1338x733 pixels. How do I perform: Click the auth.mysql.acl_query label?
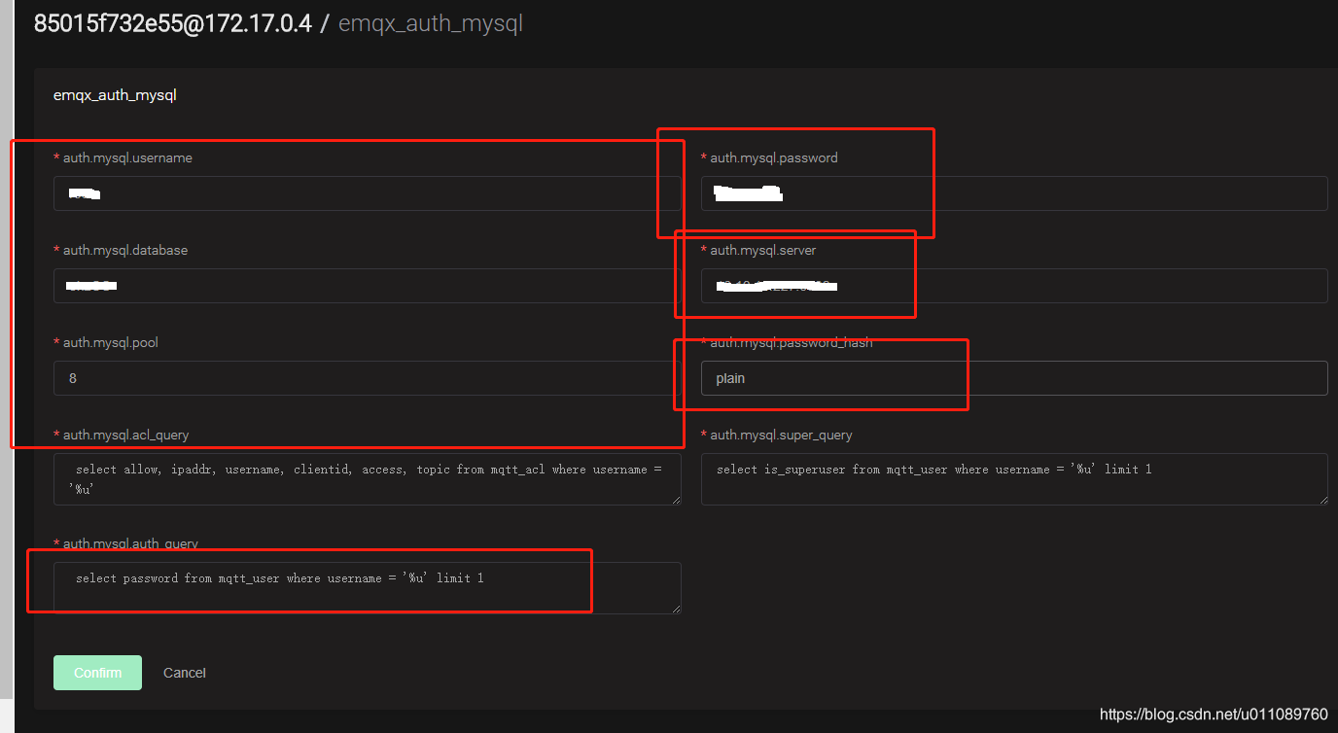tap(126, 435)
